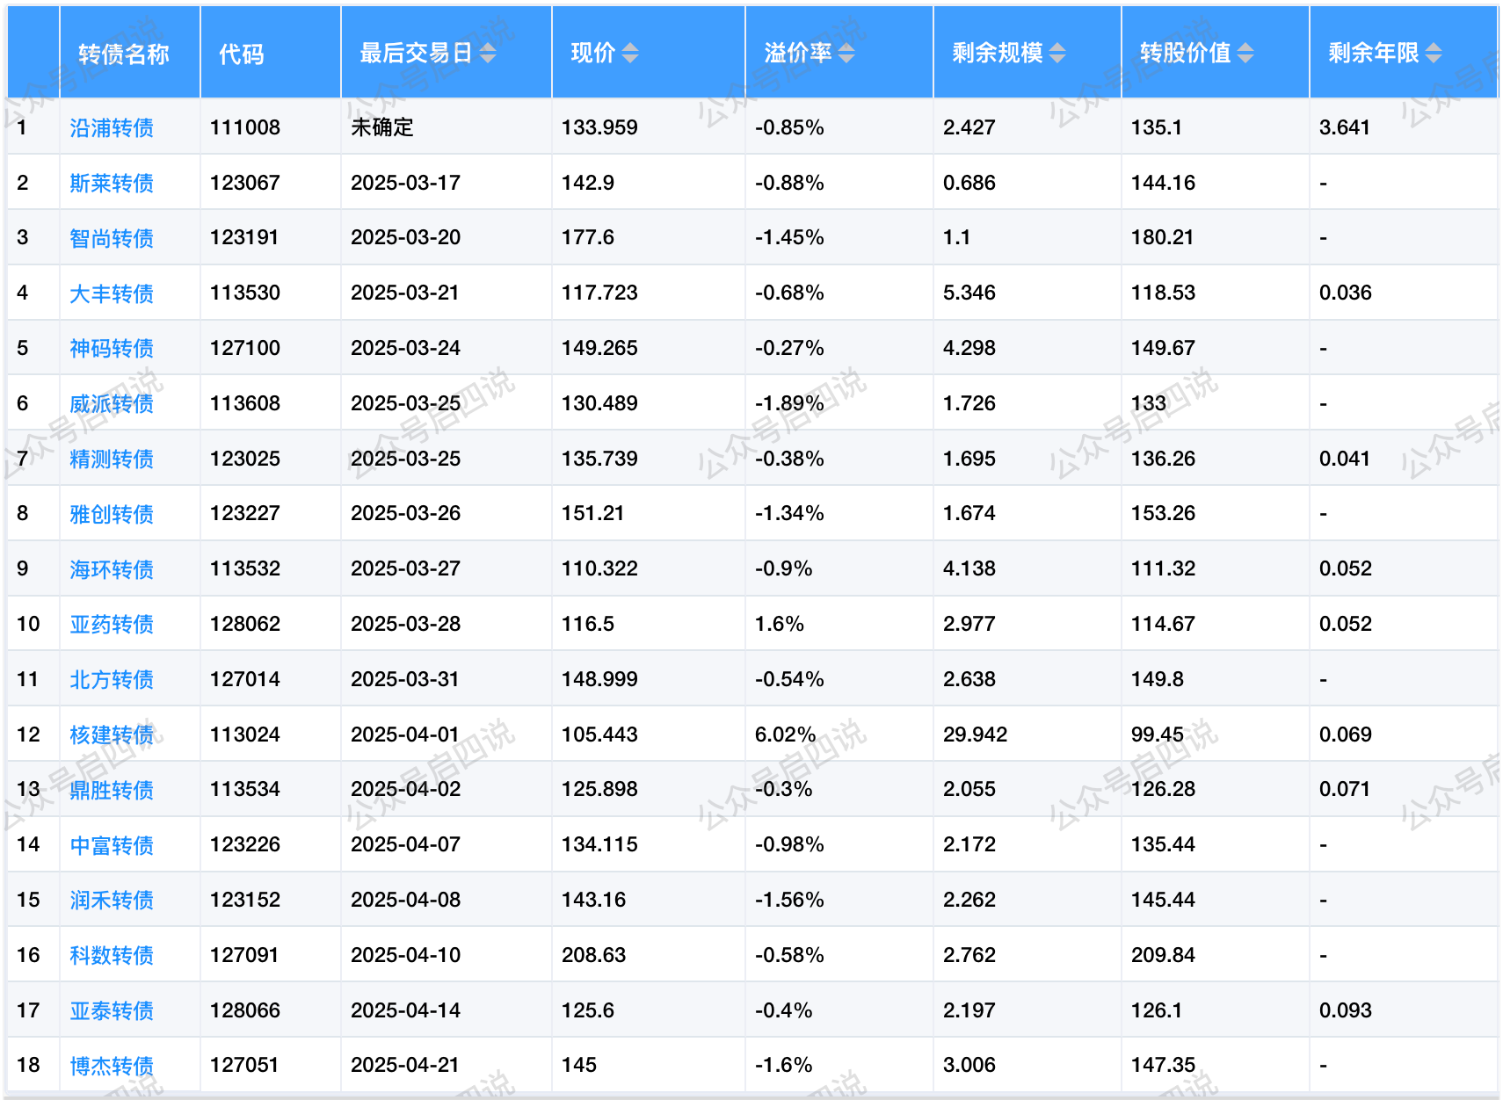This screenshot has height=1100, width=1503.
Task: Sort by 最后交易日 column sort icon
Action: pos(488,54)
